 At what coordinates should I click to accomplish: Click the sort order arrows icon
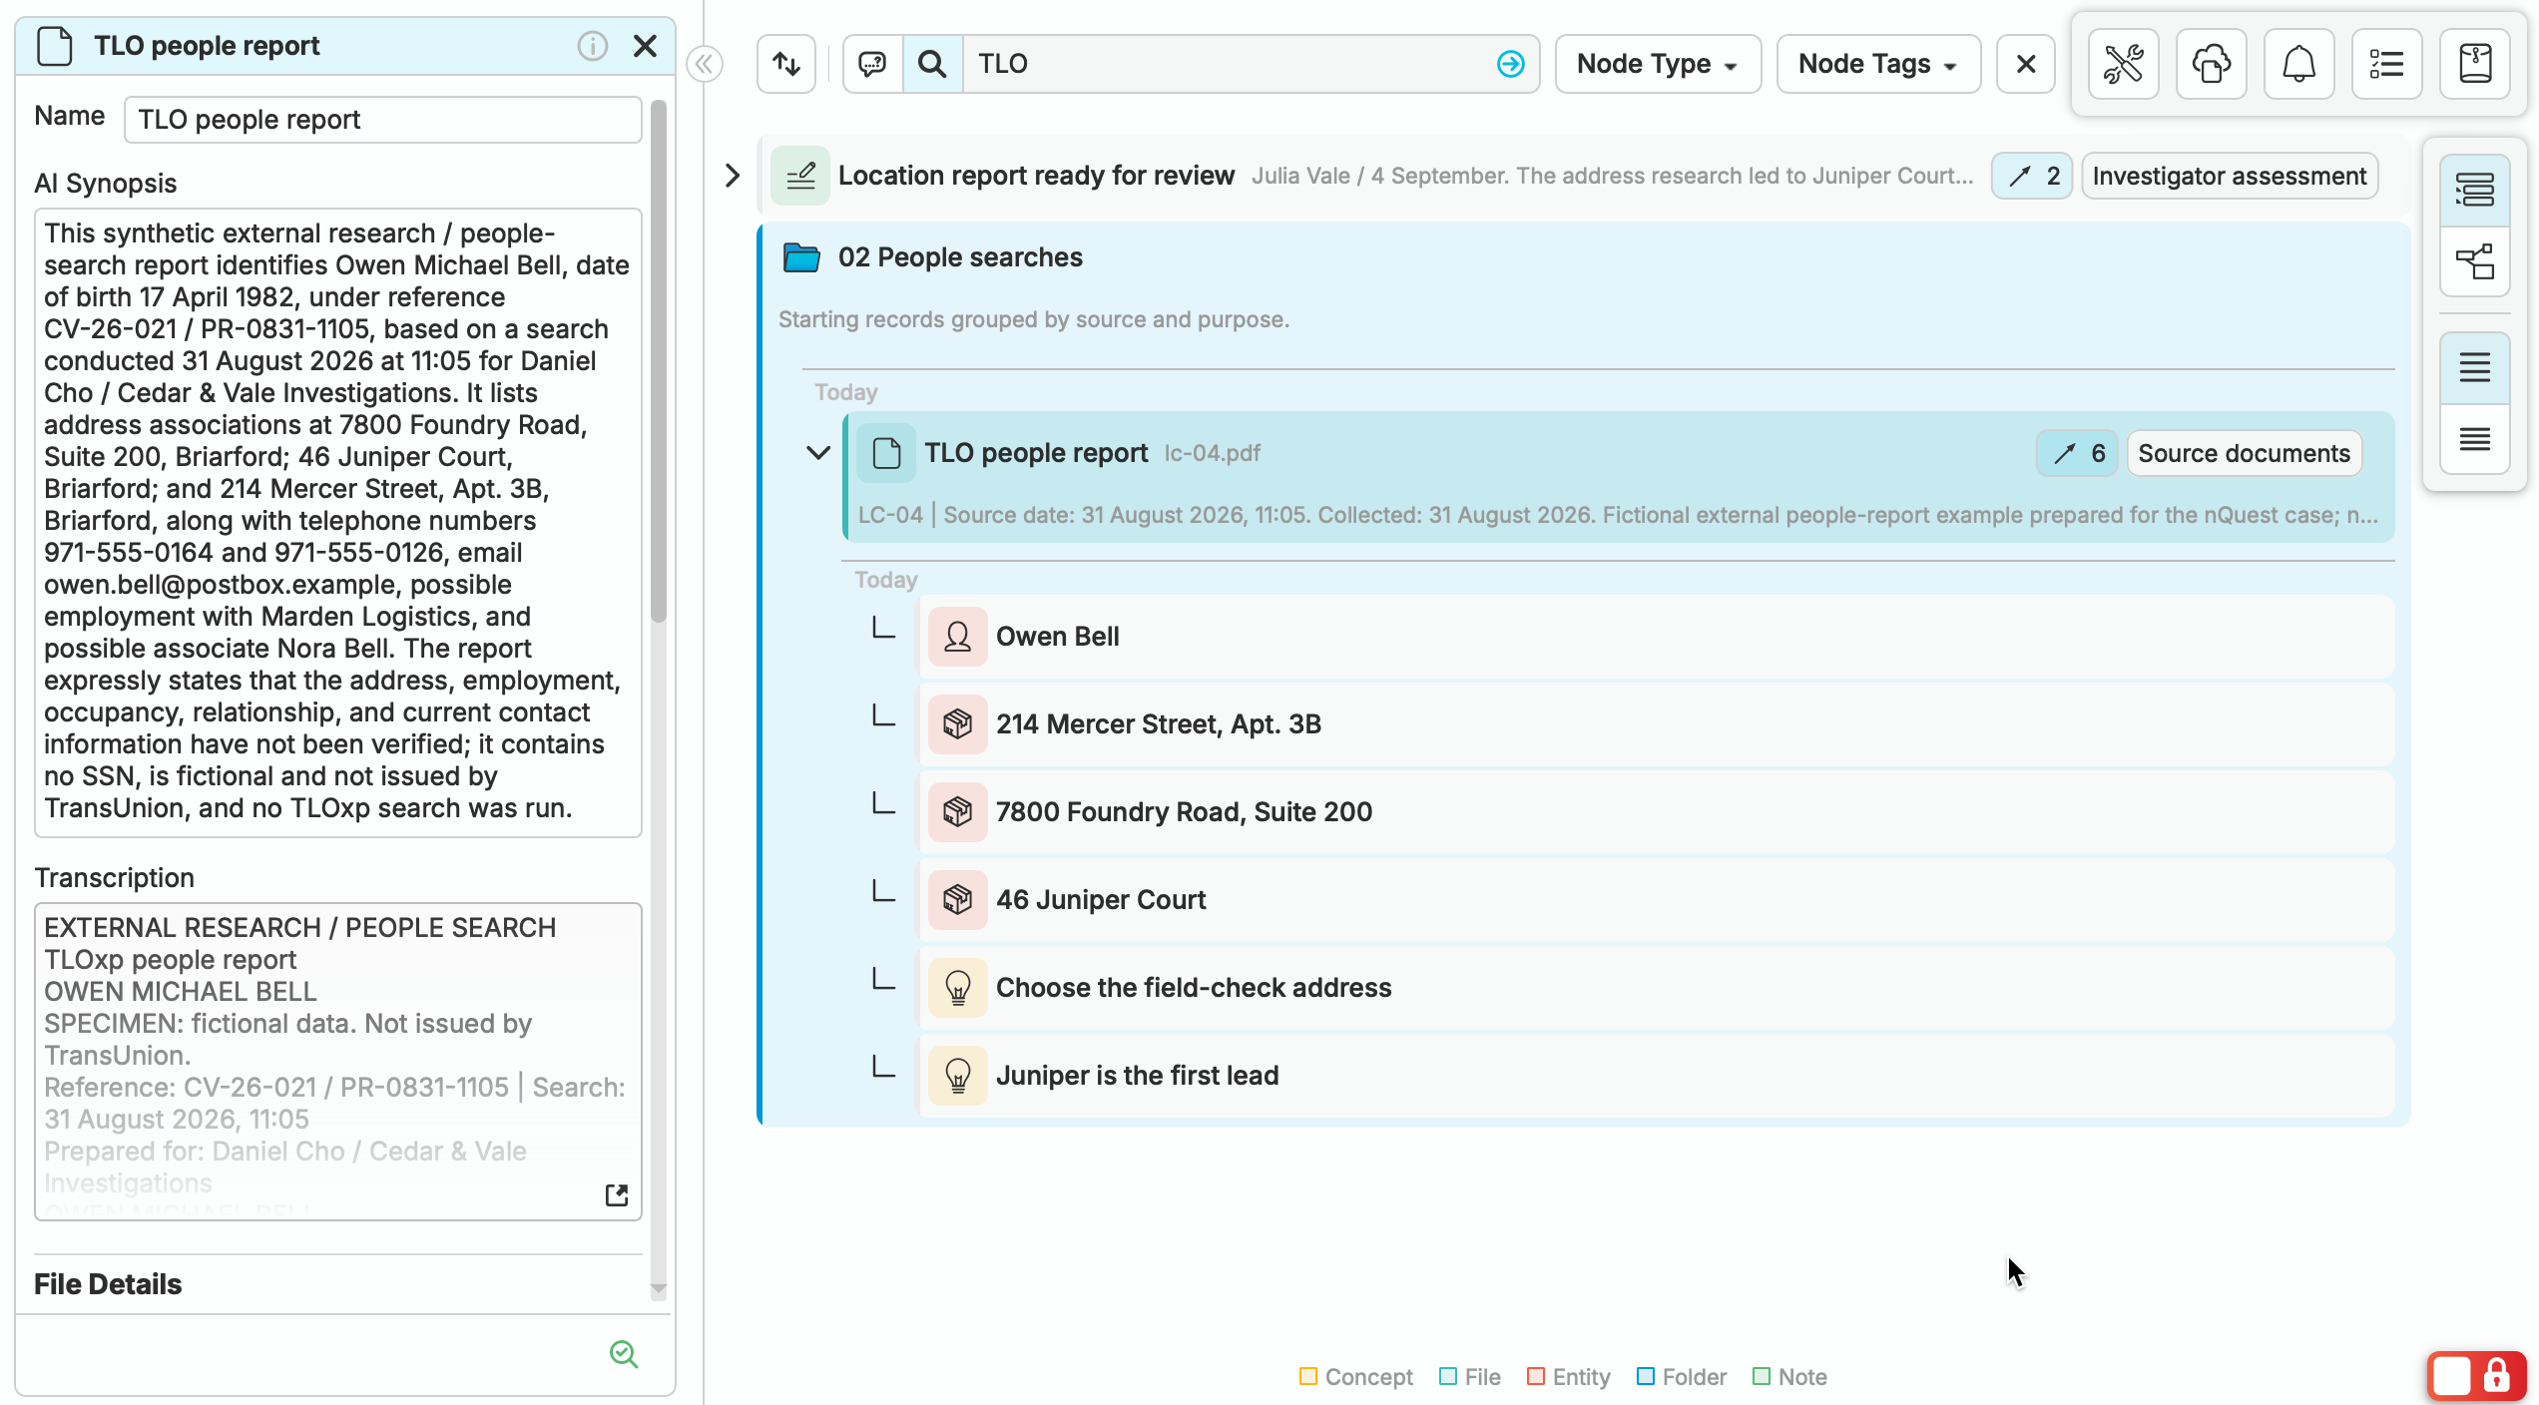[786, 64]
